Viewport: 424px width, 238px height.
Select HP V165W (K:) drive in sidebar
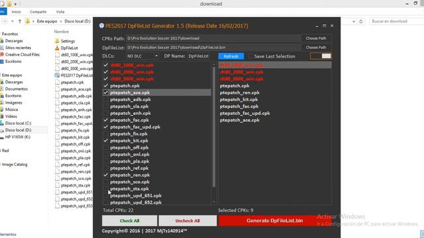(18, 137)
